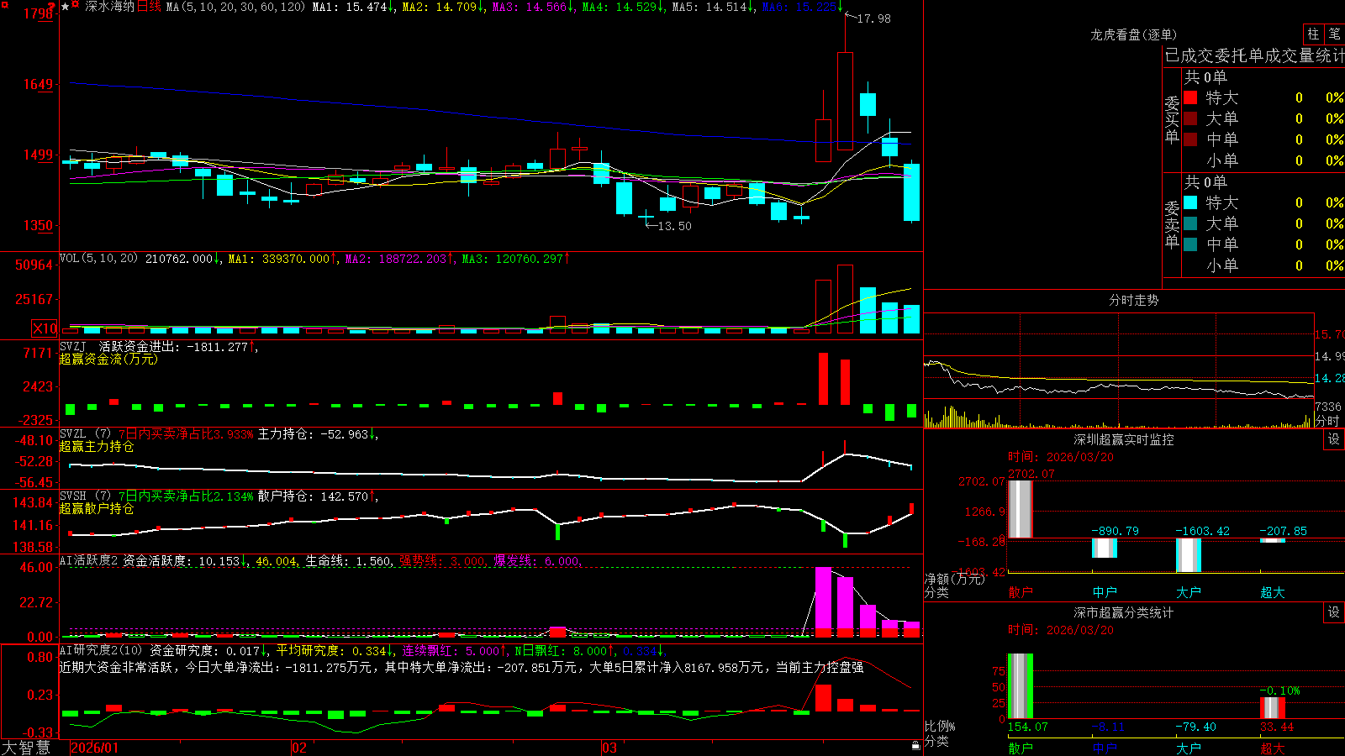Click the 分时走势 panel title
The image size is (1345, 756).
[1133, 300]
